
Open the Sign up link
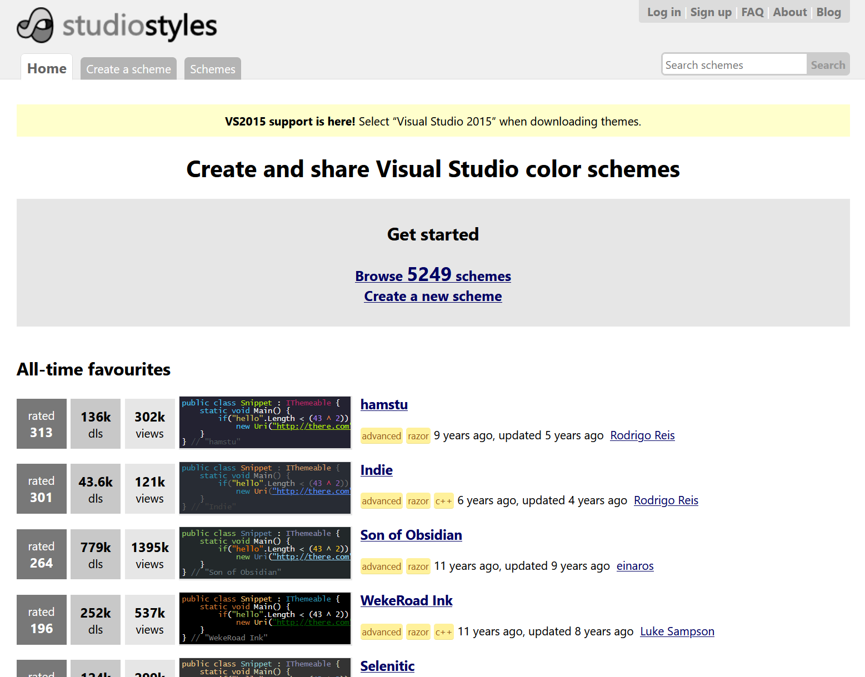click(711, 12)
